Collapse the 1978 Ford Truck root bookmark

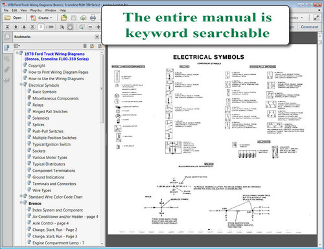pos(17,53)
